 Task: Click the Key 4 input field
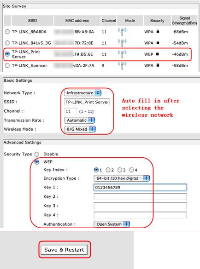pyautogui.click(x=140, y=215)
